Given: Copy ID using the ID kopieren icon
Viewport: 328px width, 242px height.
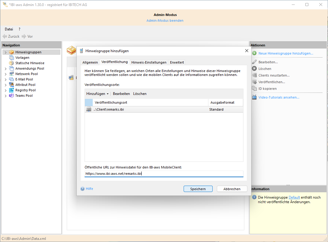Looking at the screenshot, I should tap(255, 88).
